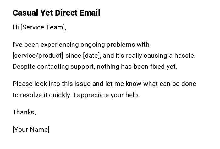
Task: Select the [Your Name] placeholder
Action: (31, 129)
